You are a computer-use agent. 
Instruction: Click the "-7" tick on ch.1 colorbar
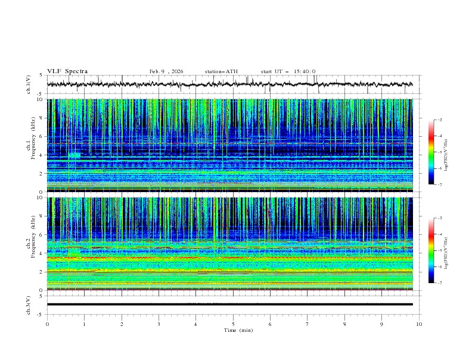pos(440,184)
